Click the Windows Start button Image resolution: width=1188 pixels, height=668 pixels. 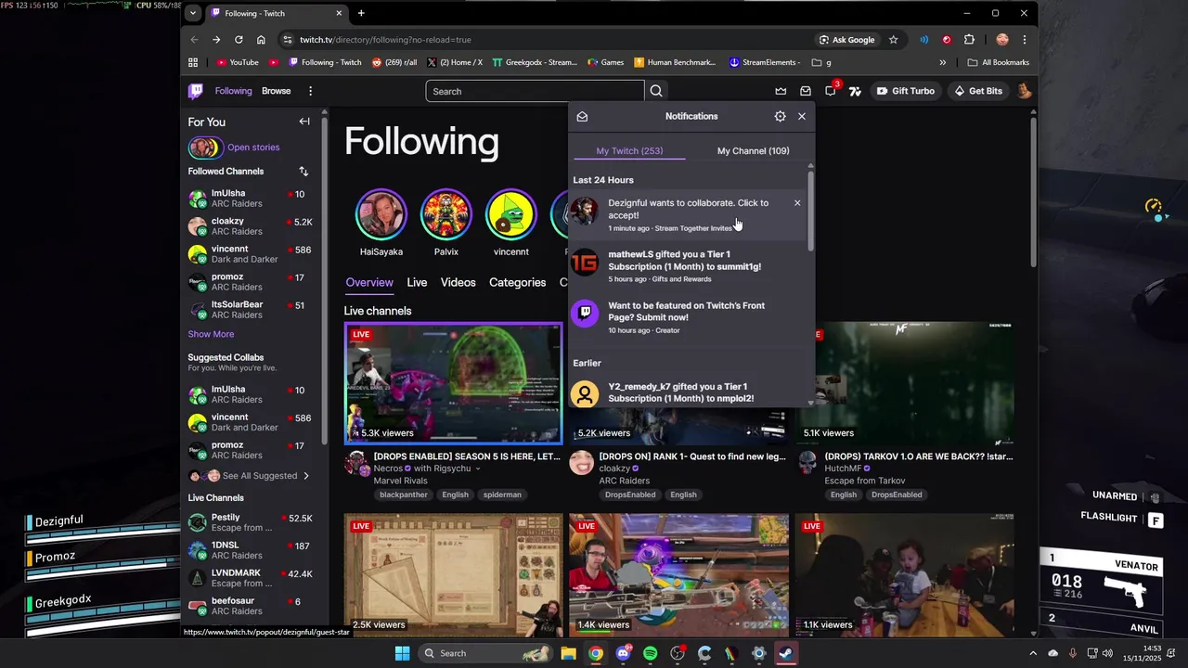(402, 653)
